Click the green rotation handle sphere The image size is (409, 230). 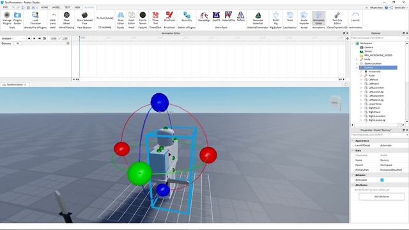pyautogui.click(x=139, y=173)
